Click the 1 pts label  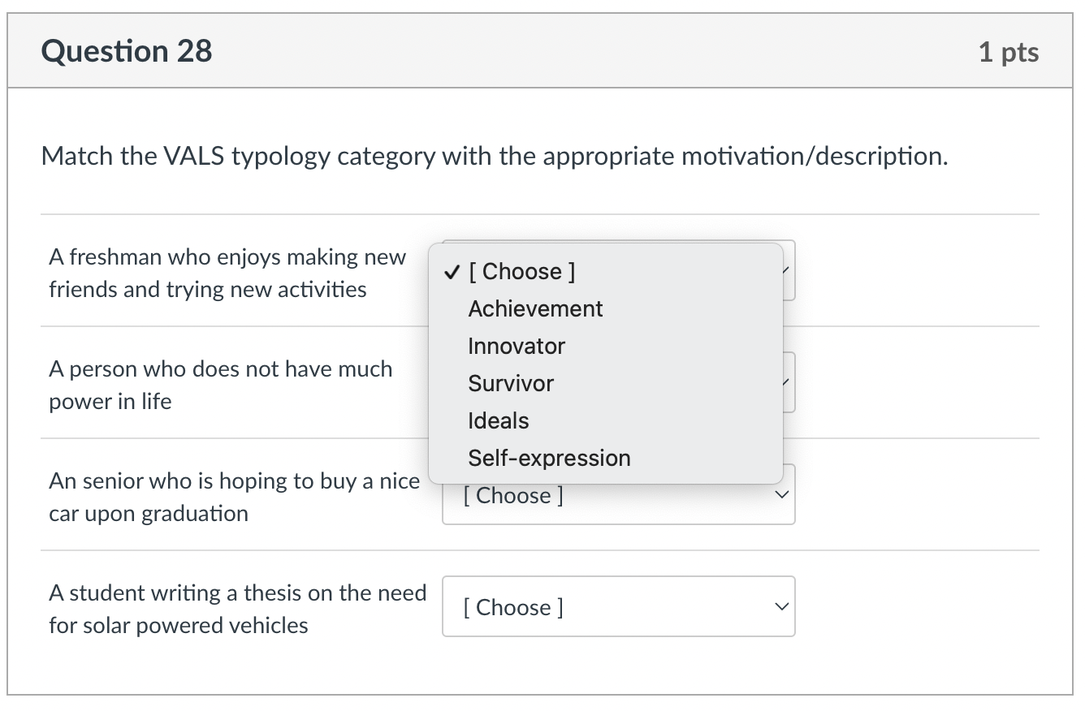1009,50
